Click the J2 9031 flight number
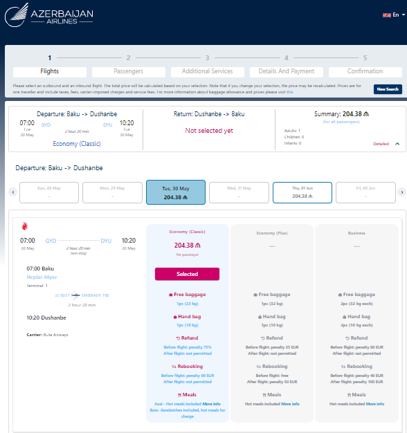The height and width of the screenshot is (433, 407). point(62,295)
